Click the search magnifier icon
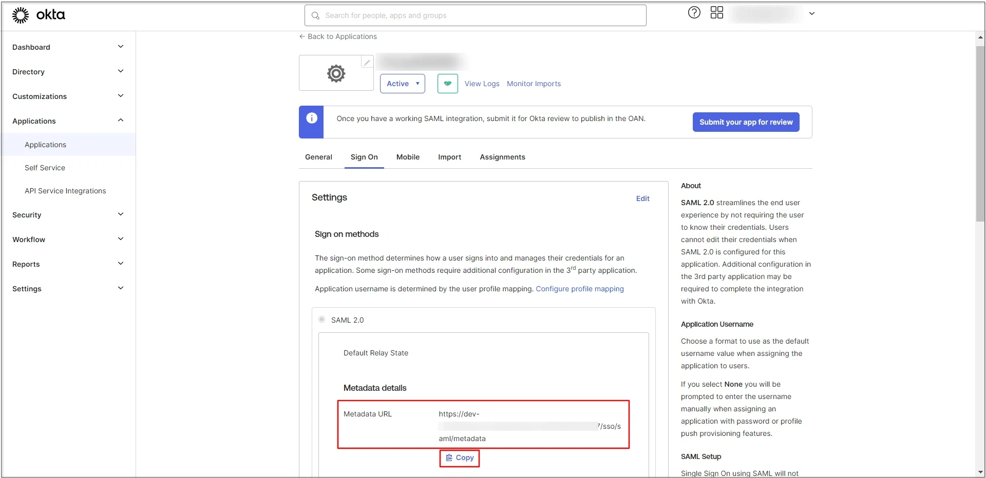986x478 pixels. [x=315, y=15]
